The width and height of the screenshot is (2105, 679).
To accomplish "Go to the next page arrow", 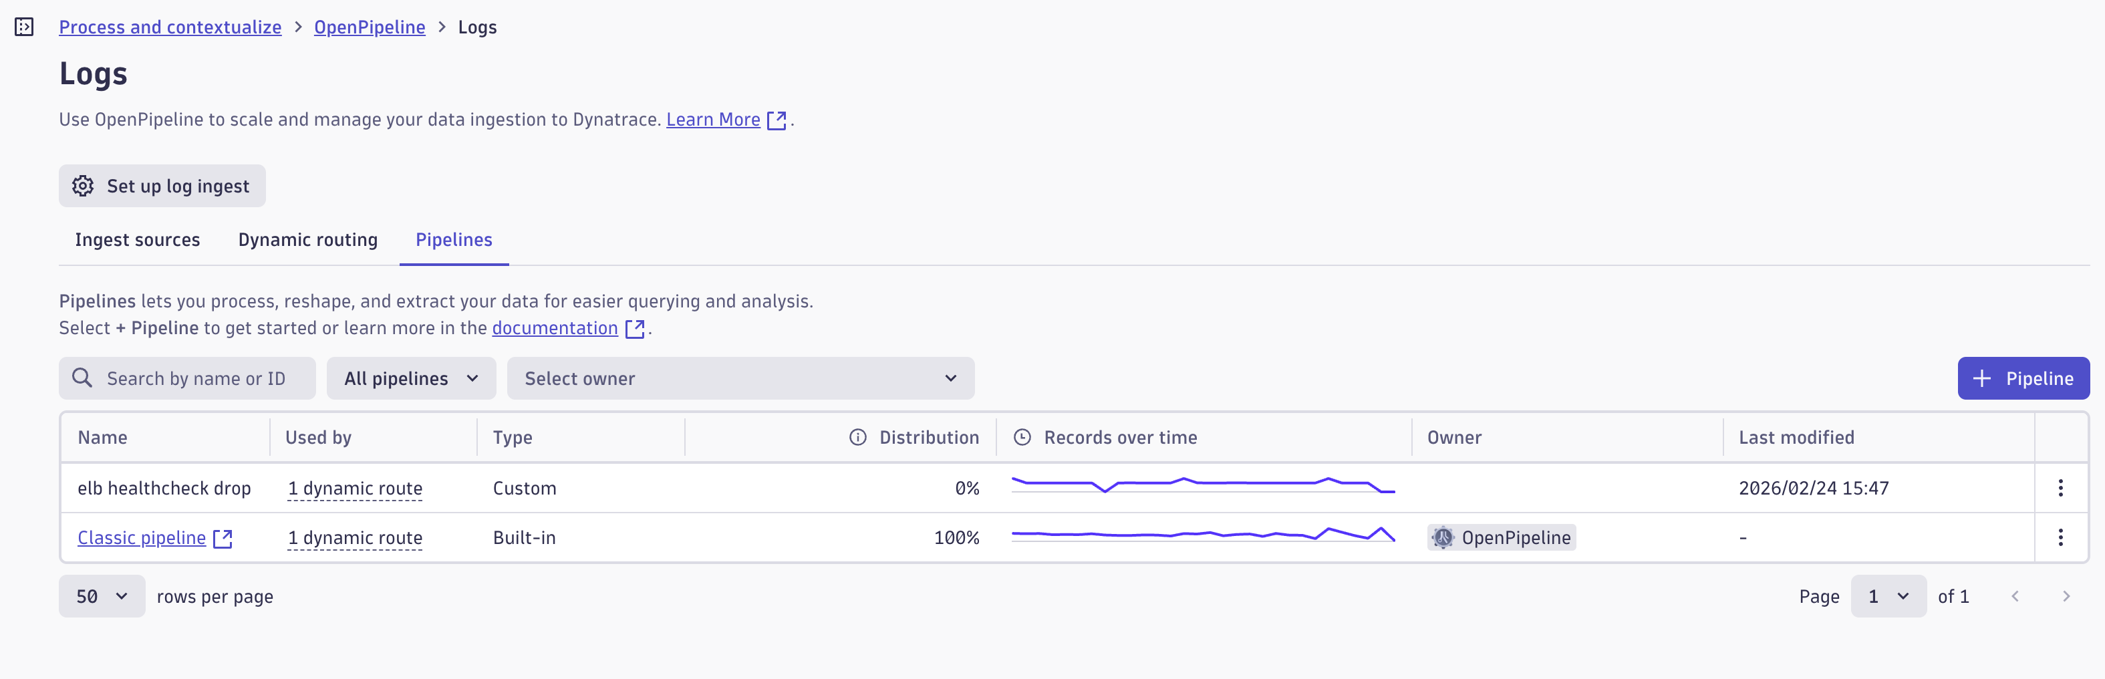I will pyautogui.click(x=2066, y=597).
